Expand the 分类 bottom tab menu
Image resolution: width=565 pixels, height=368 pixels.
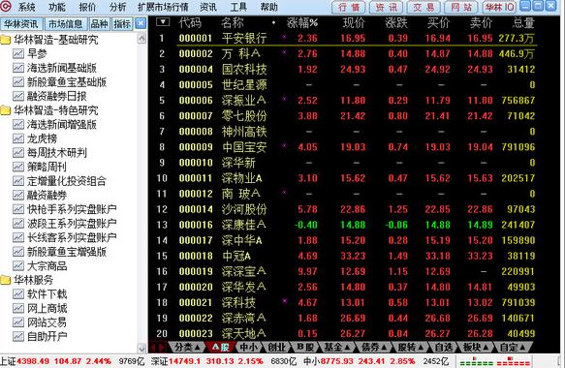point(187,347)
